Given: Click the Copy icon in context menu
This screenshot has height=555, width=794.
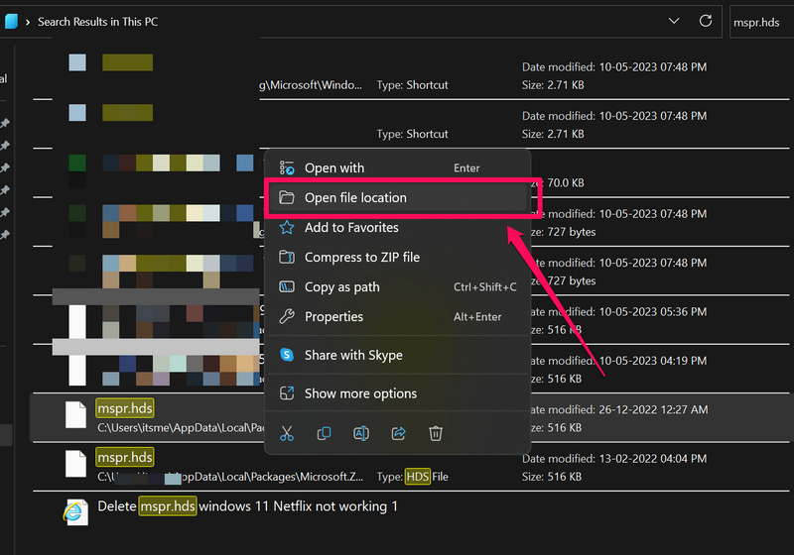Looking at the screenshot, I should 324,433.
